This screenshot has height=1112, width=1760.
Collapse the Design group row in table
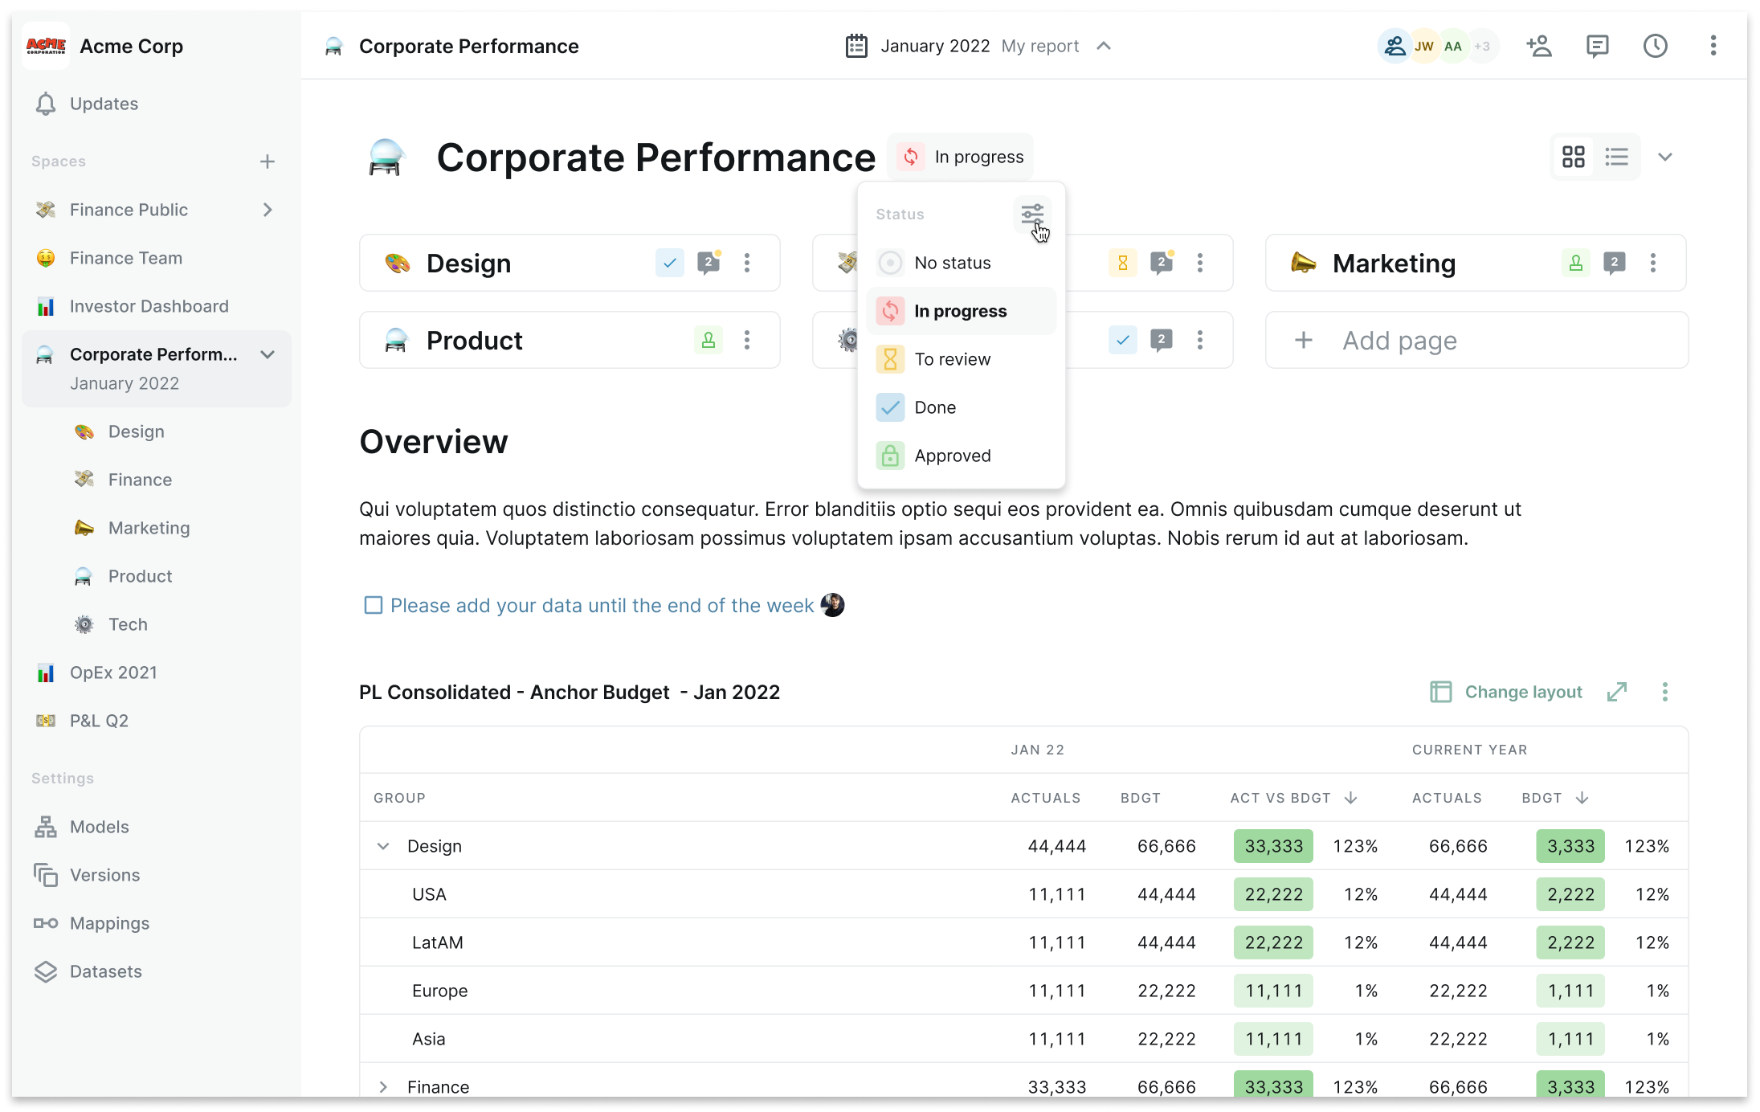383,846
